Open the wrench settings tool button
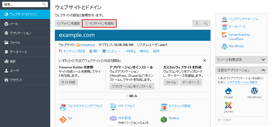Image resolution: width=272 pixels, height=127 pixels. point(206,23)
